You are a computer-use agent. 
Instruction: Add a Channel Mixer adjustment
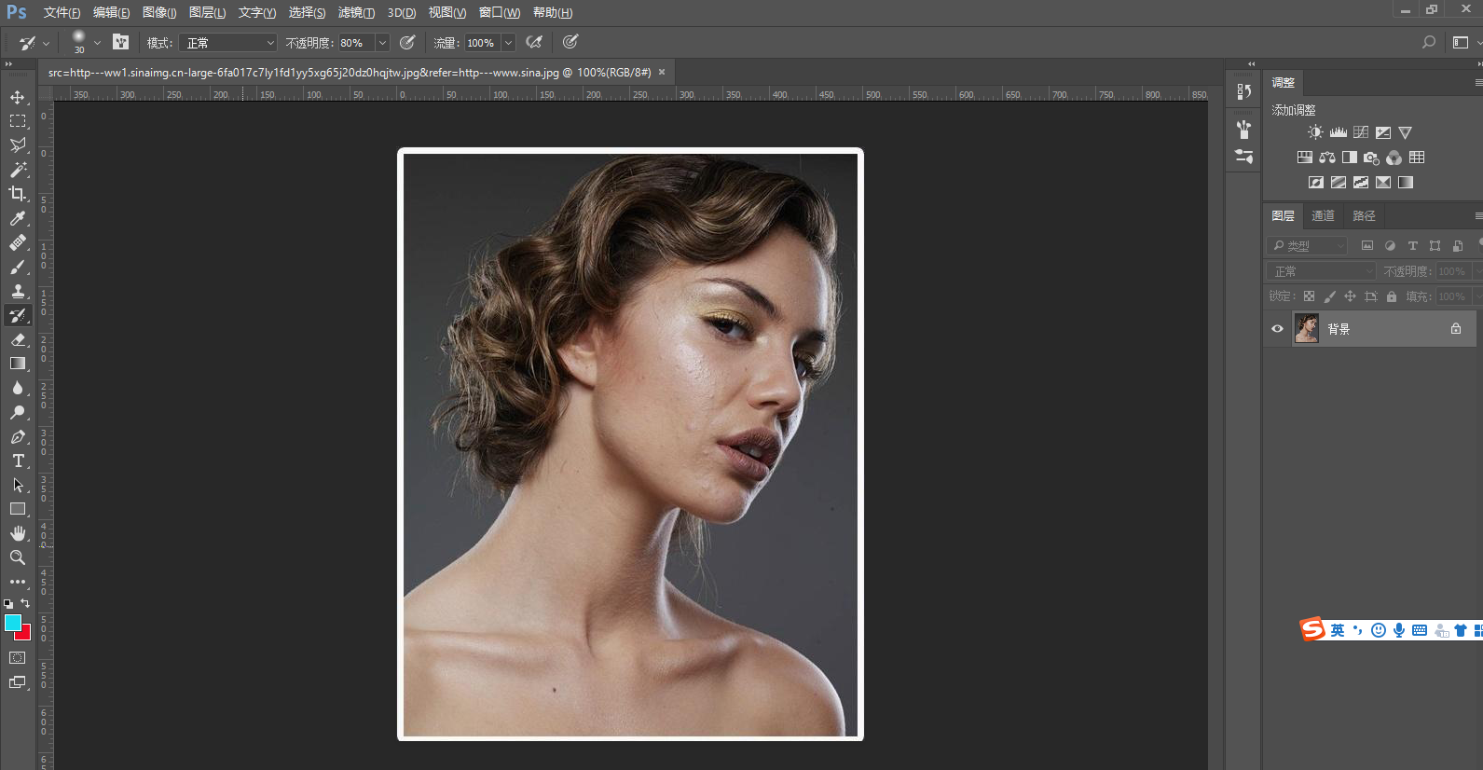point(1394,158)
